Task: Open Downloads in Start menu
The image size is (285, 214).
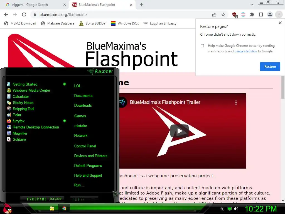Action: point(83,106)
